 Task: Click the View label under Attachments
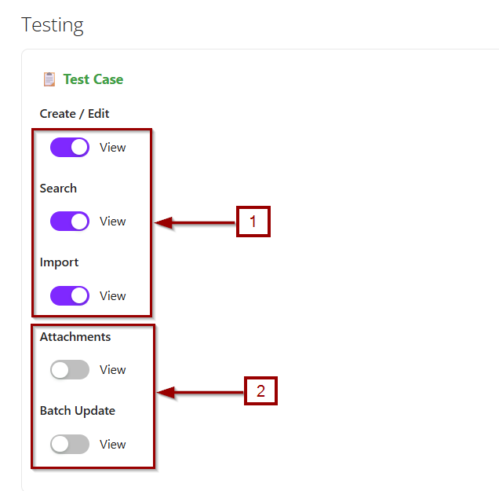[113, 370]
